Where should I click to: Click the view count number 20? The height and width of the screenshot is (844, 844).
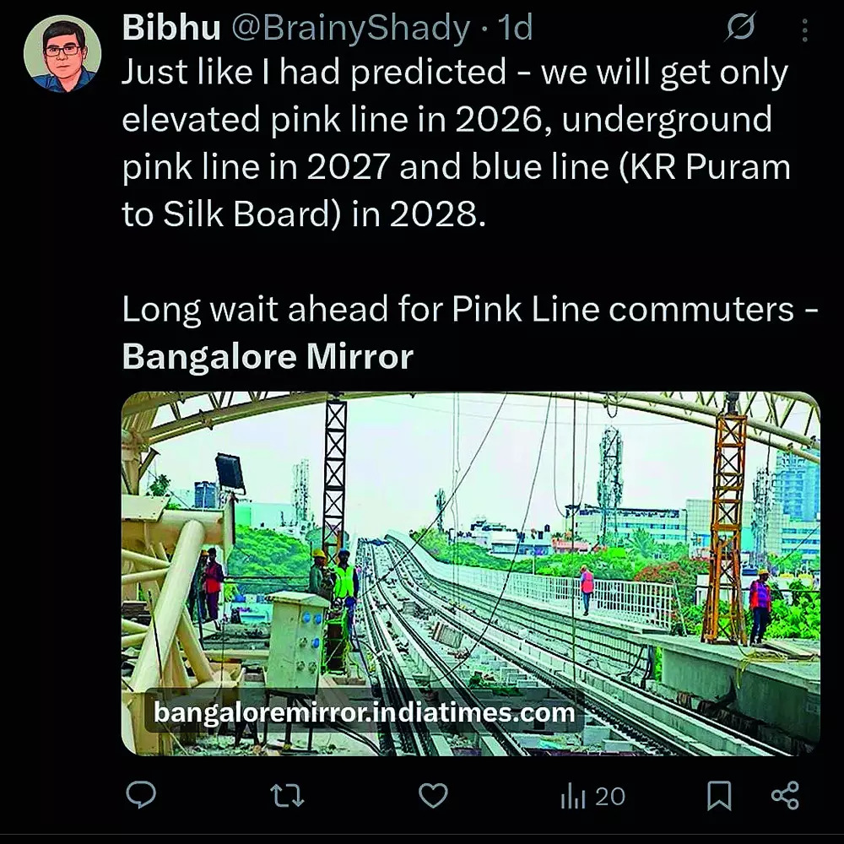[x=610, y=797]
